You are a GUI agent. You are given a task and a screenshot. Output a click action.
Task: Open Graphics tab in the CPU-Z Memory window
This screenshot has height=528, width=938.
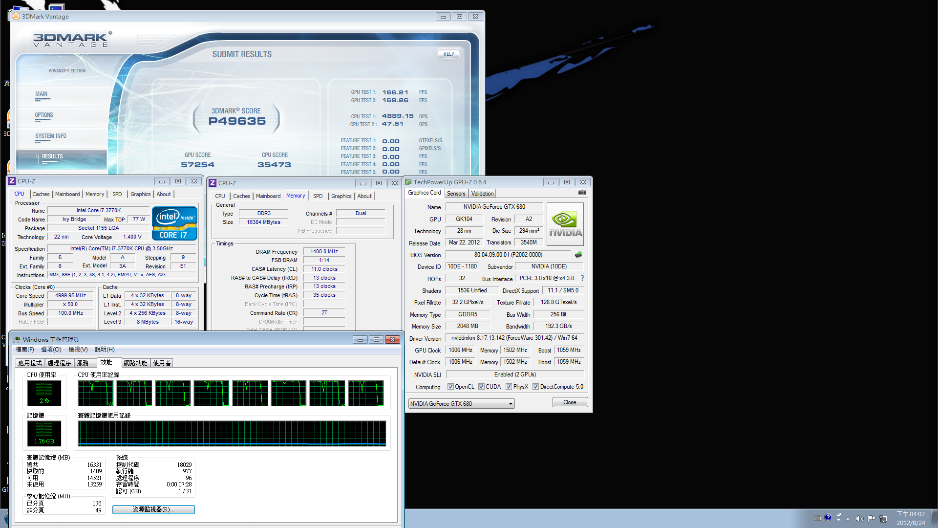[x=341, y=196]
